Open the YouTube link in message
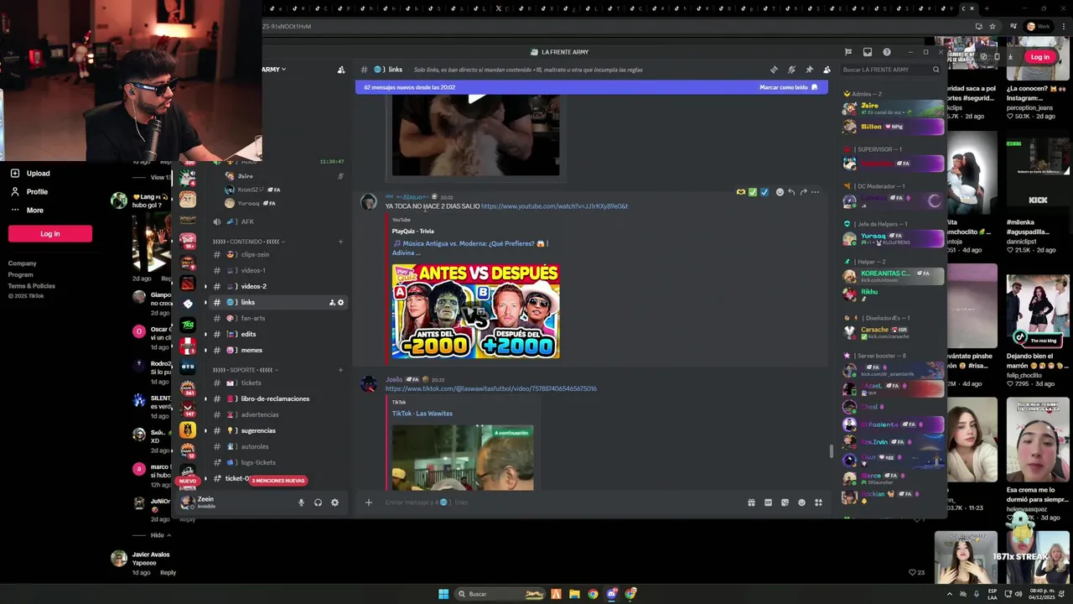Image resolution: width=1073 pixels, height=604 pixels. [554, 206]
